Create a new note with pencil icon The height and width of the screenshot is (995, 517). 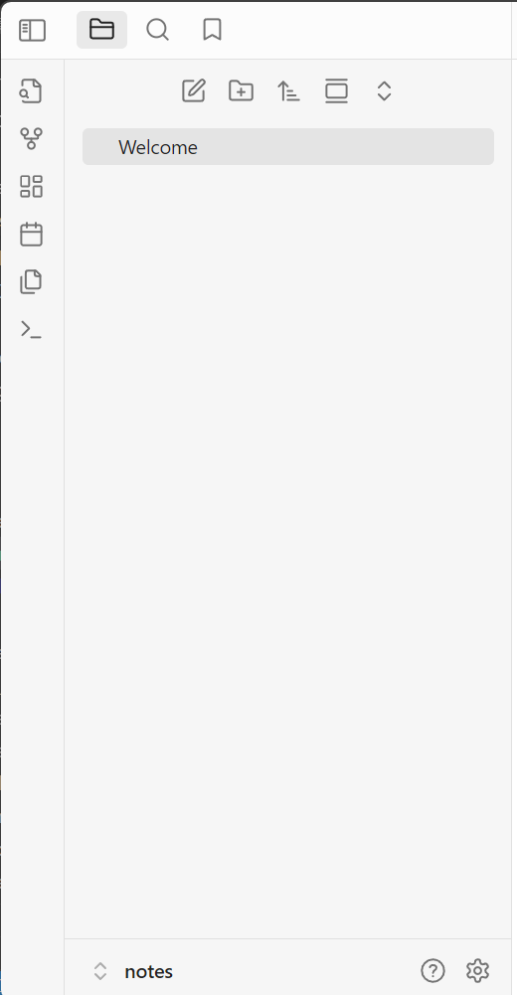(194, 90)
